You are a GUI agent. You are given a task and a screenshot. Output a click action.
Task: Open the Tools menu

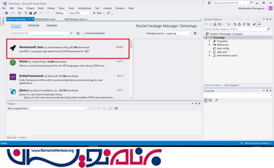click(x=71, y=8)
